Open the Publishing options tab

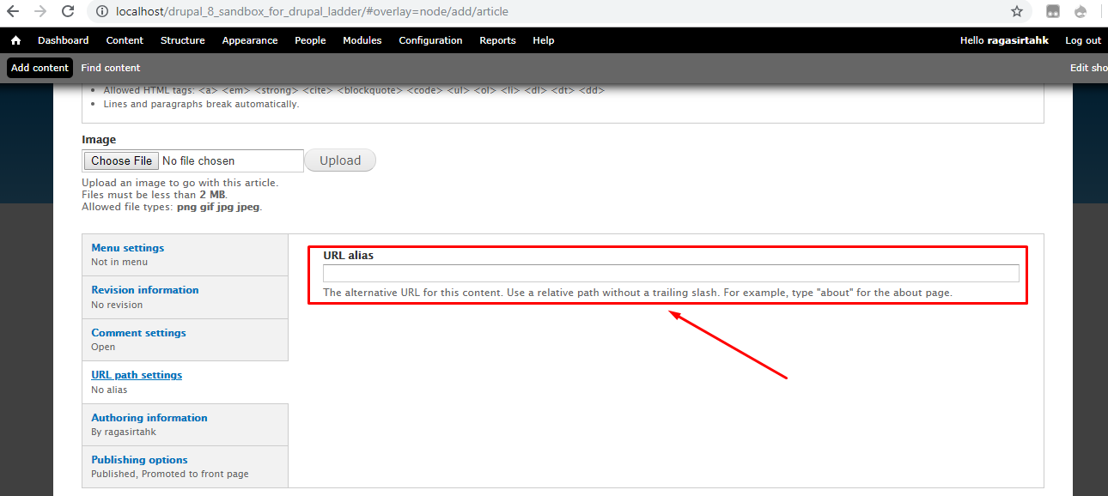click(139, 459)
